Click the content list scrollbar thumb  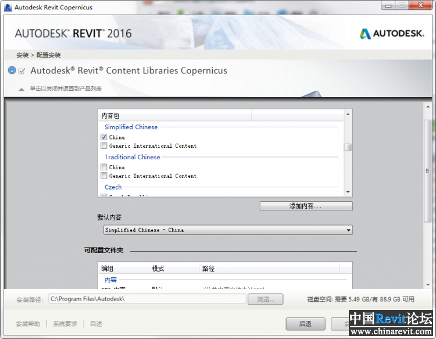[x=348, y=147]
